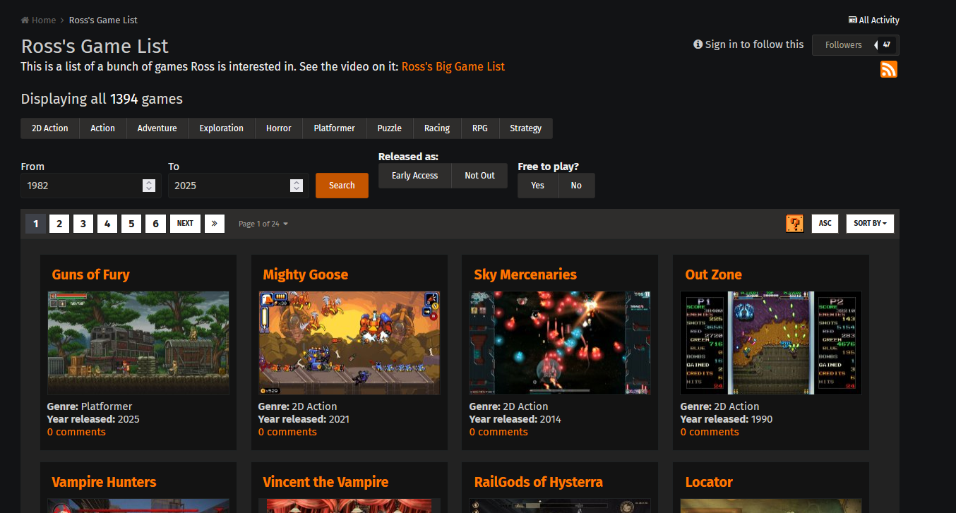Open the Locator game title
956x513 pixels.
[x=709, y=482]
